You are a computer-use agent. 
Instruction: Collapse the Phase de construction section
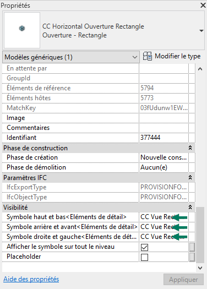190,148
